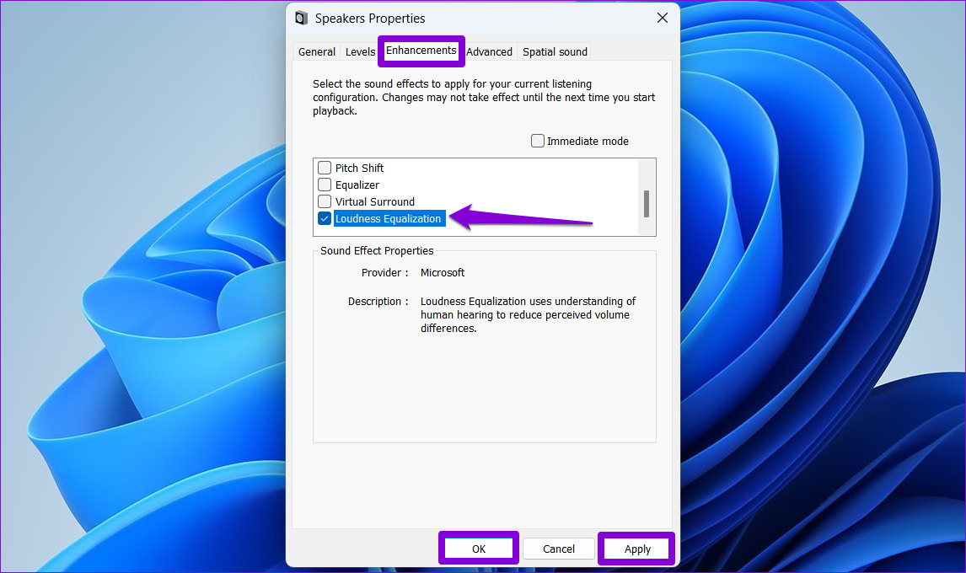Screen dimensions: 966x573
Task: Switch to the Enhancements tab
Action: tap(421, 51)
